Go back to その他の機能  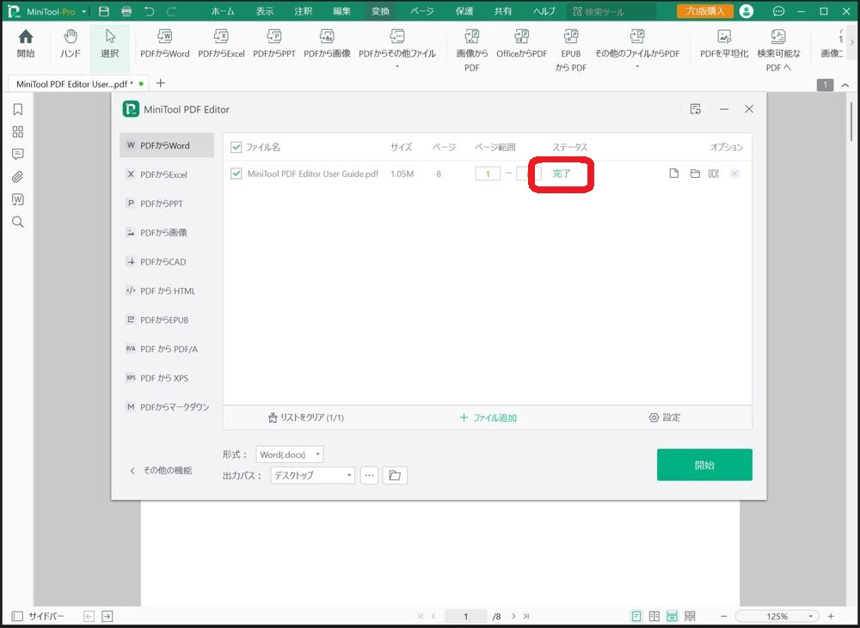pos(161,470)
